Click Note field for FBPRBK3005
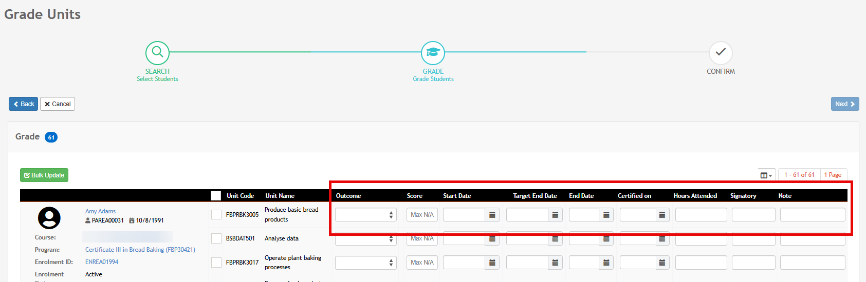This screenshot has height=282, width=866. click(813, 215)
